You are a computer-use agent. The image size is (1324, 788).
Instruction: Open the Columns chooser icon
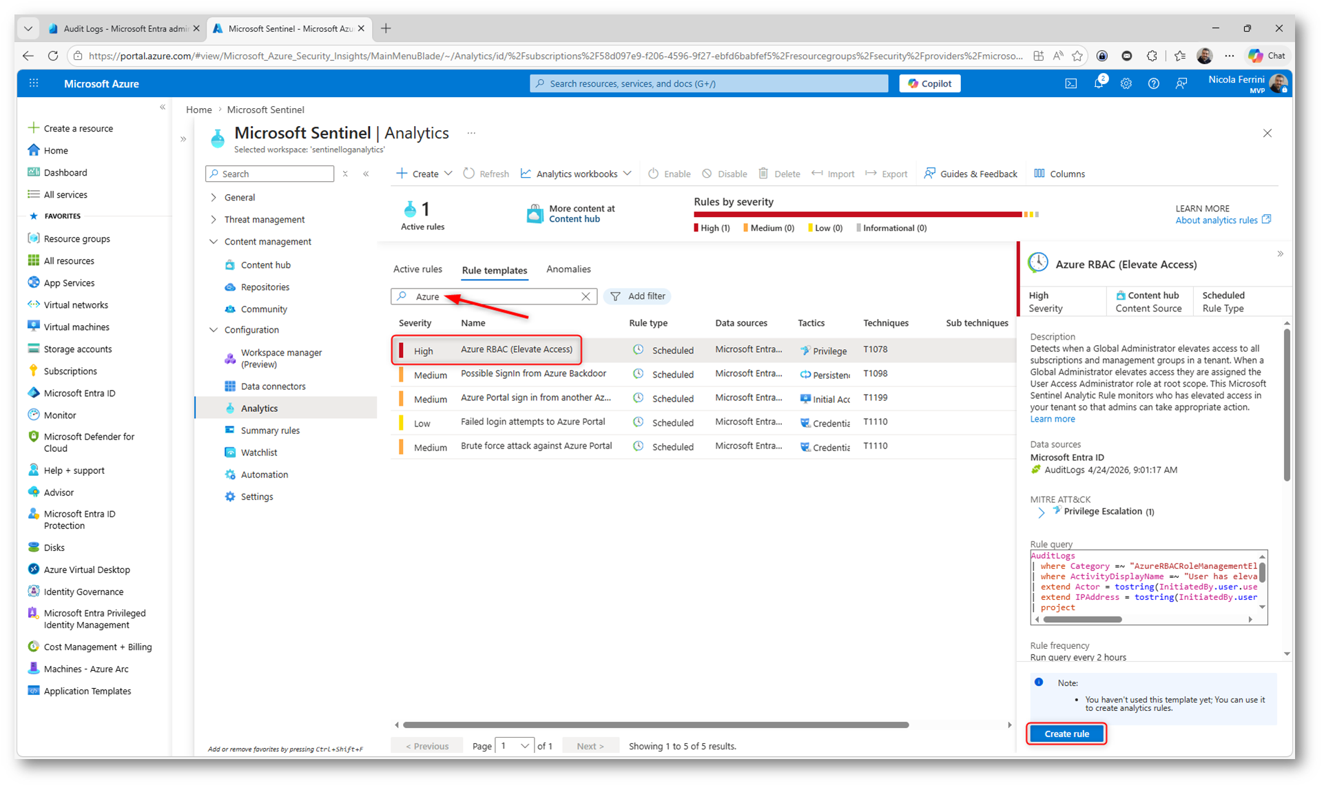[1039, 174]
